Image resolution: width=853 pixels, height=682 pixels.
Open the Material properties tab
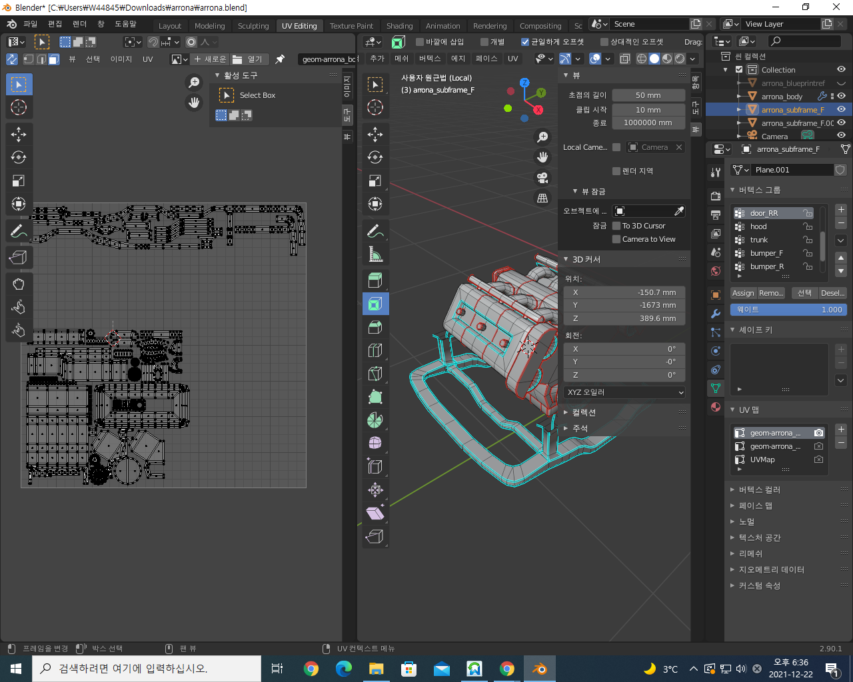click(716, 407)
